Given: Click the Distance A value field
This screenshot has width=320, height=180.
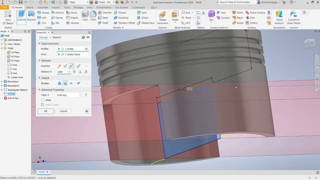Looking at the screenshot, I should 62,72.
